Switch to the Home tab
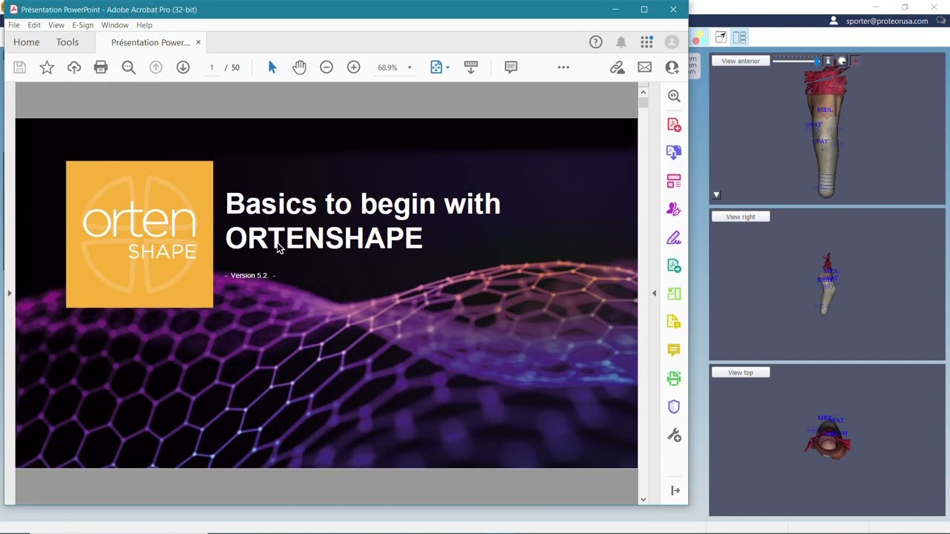The width and height of the screenshot is (950, 534). pos(27,42)
